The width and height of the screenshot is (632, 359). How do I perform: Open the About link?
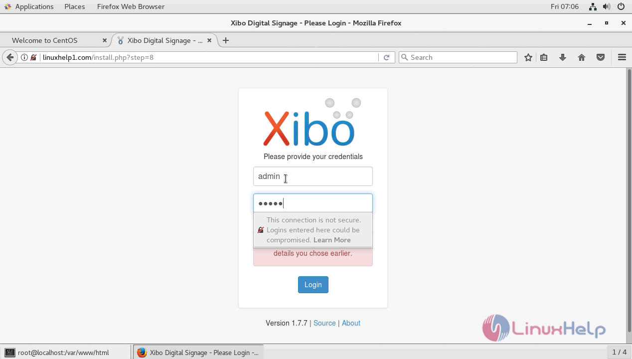pyautogui.click(x=351, y=323)
